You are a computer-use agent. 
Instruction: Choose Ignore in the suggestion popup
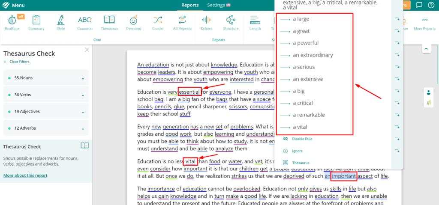pos(297,151)
